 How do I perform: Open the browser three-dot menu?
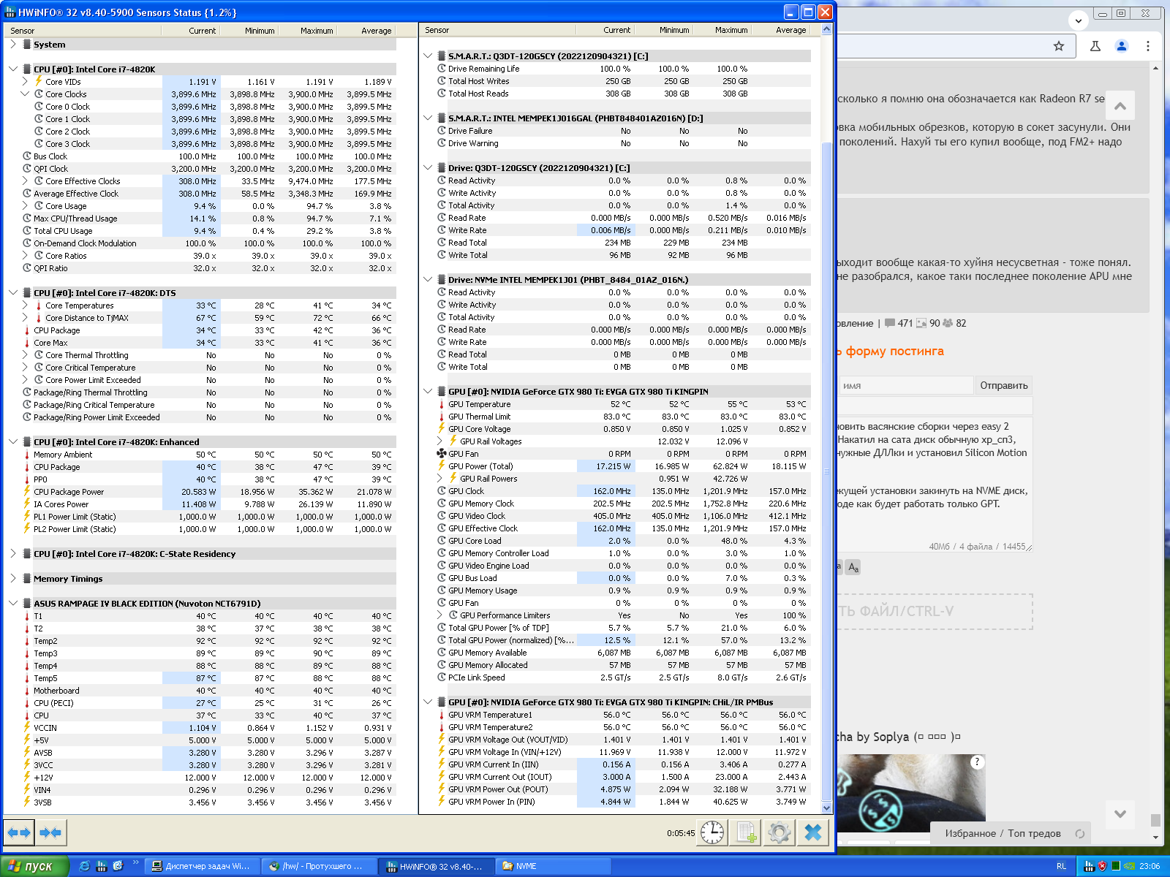(1148, 46)
